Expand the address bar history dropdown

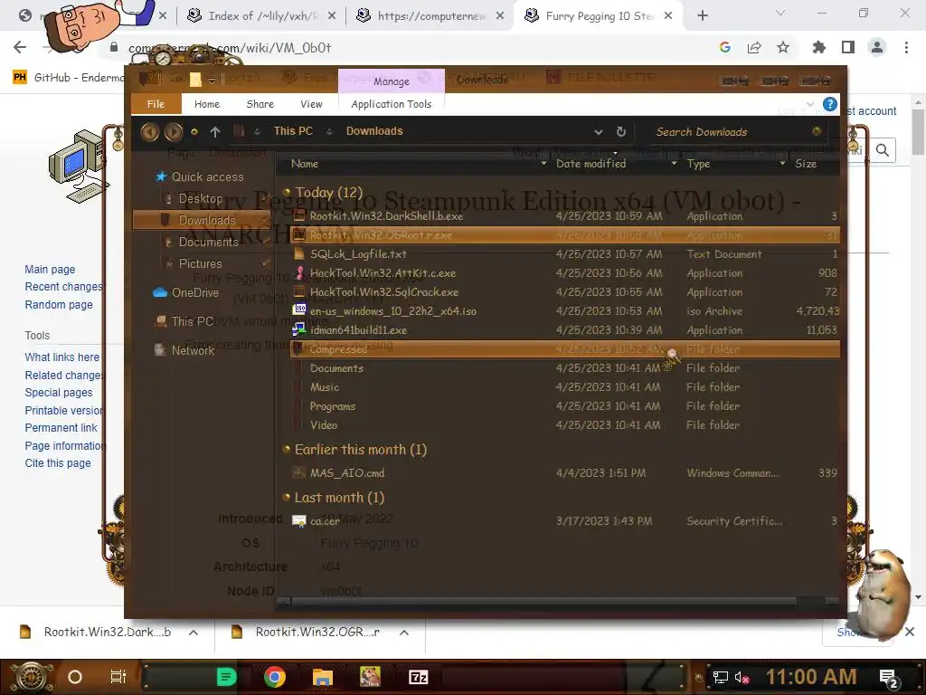(x=599, y=132)
